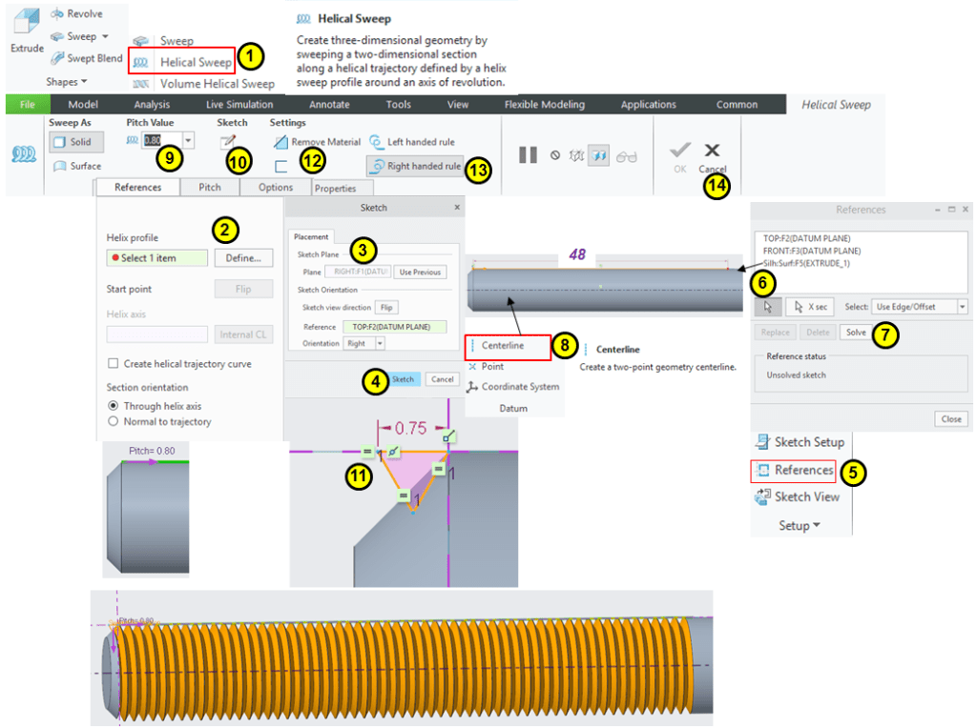
Task: Click the Helix profile Select 1 item field
Action: 156,258
